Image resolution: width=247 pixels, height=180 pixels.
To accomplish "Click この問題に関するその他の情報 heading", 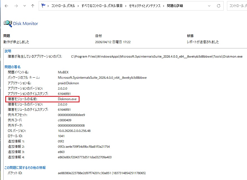I will click(x=25, y=168).
